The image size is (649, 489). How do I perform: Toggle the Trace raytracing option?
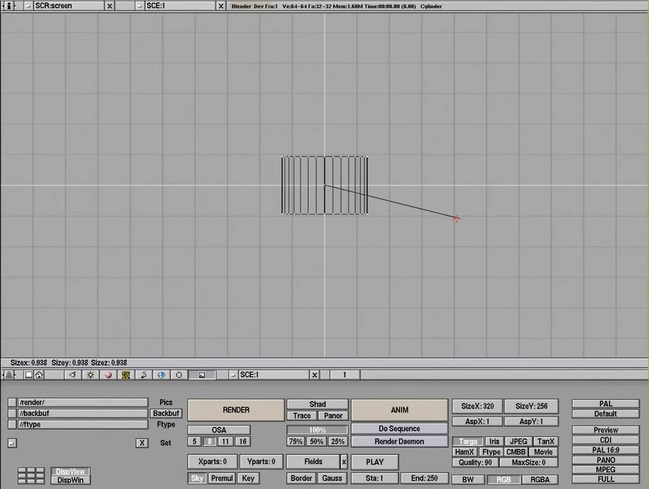[x=302, y=416]
